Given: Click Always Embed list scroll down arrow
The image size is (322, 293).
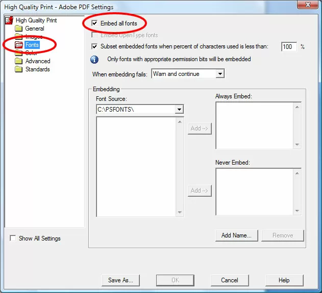Looking at the screenshot, I should [x=297, y=145].
